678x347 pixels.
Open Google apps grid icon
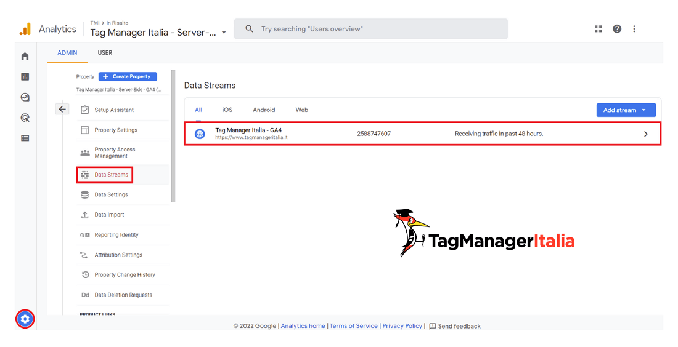[598, 29]
